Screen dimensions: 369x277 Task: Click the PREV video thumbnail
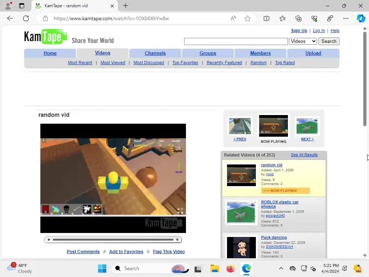click(x=240, y=126)
